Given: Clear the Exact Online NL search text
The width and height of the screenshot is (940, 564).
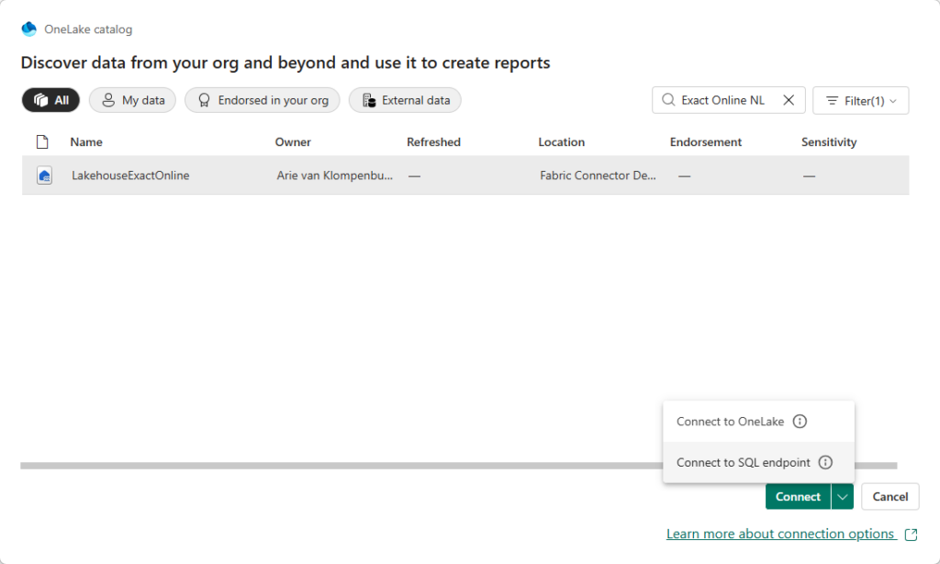Looking at the screenshot, I should (x=789, y=99).
